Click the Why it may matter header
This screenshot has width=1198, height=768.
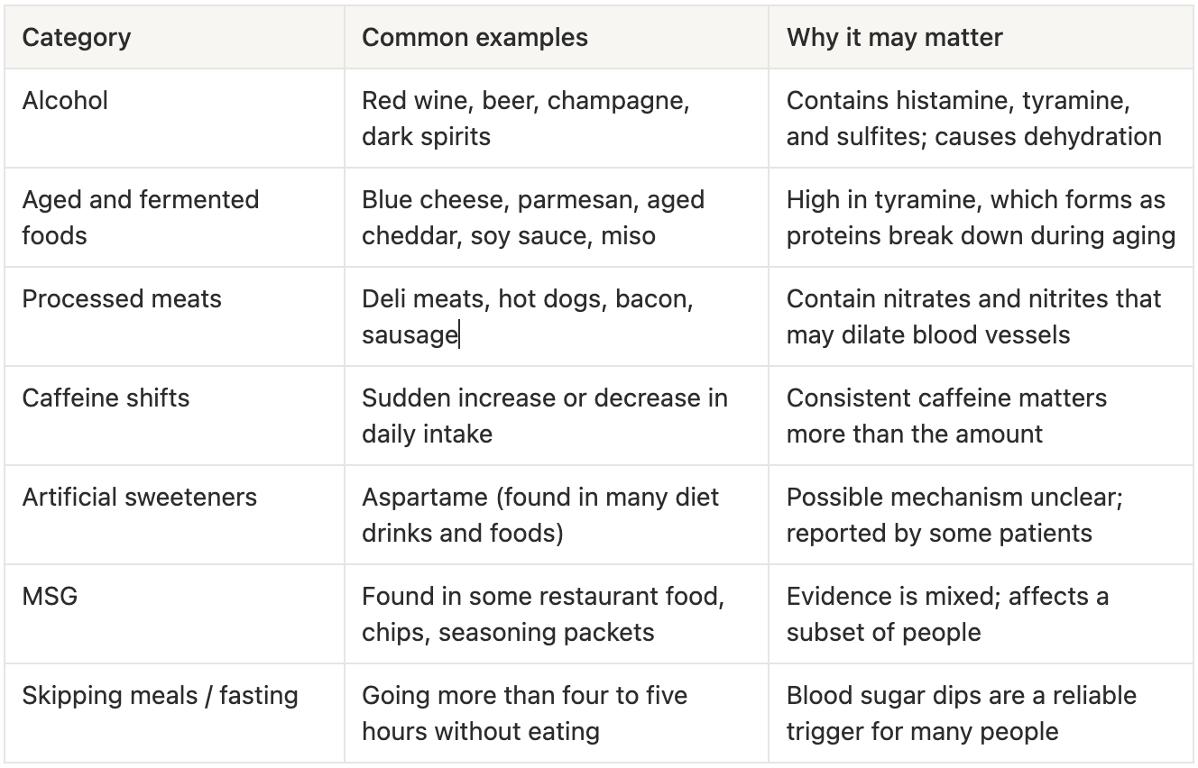click(981, 37)
